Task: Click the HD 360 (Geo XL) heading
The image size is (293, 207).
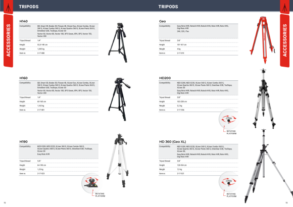Action: click(x=172, y=141)
